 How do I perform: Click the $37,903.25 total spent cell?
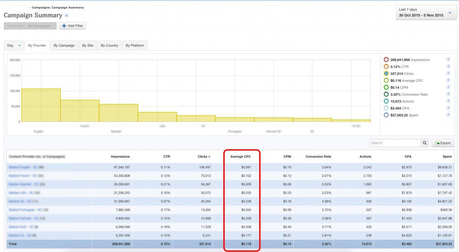pos(444,244)
